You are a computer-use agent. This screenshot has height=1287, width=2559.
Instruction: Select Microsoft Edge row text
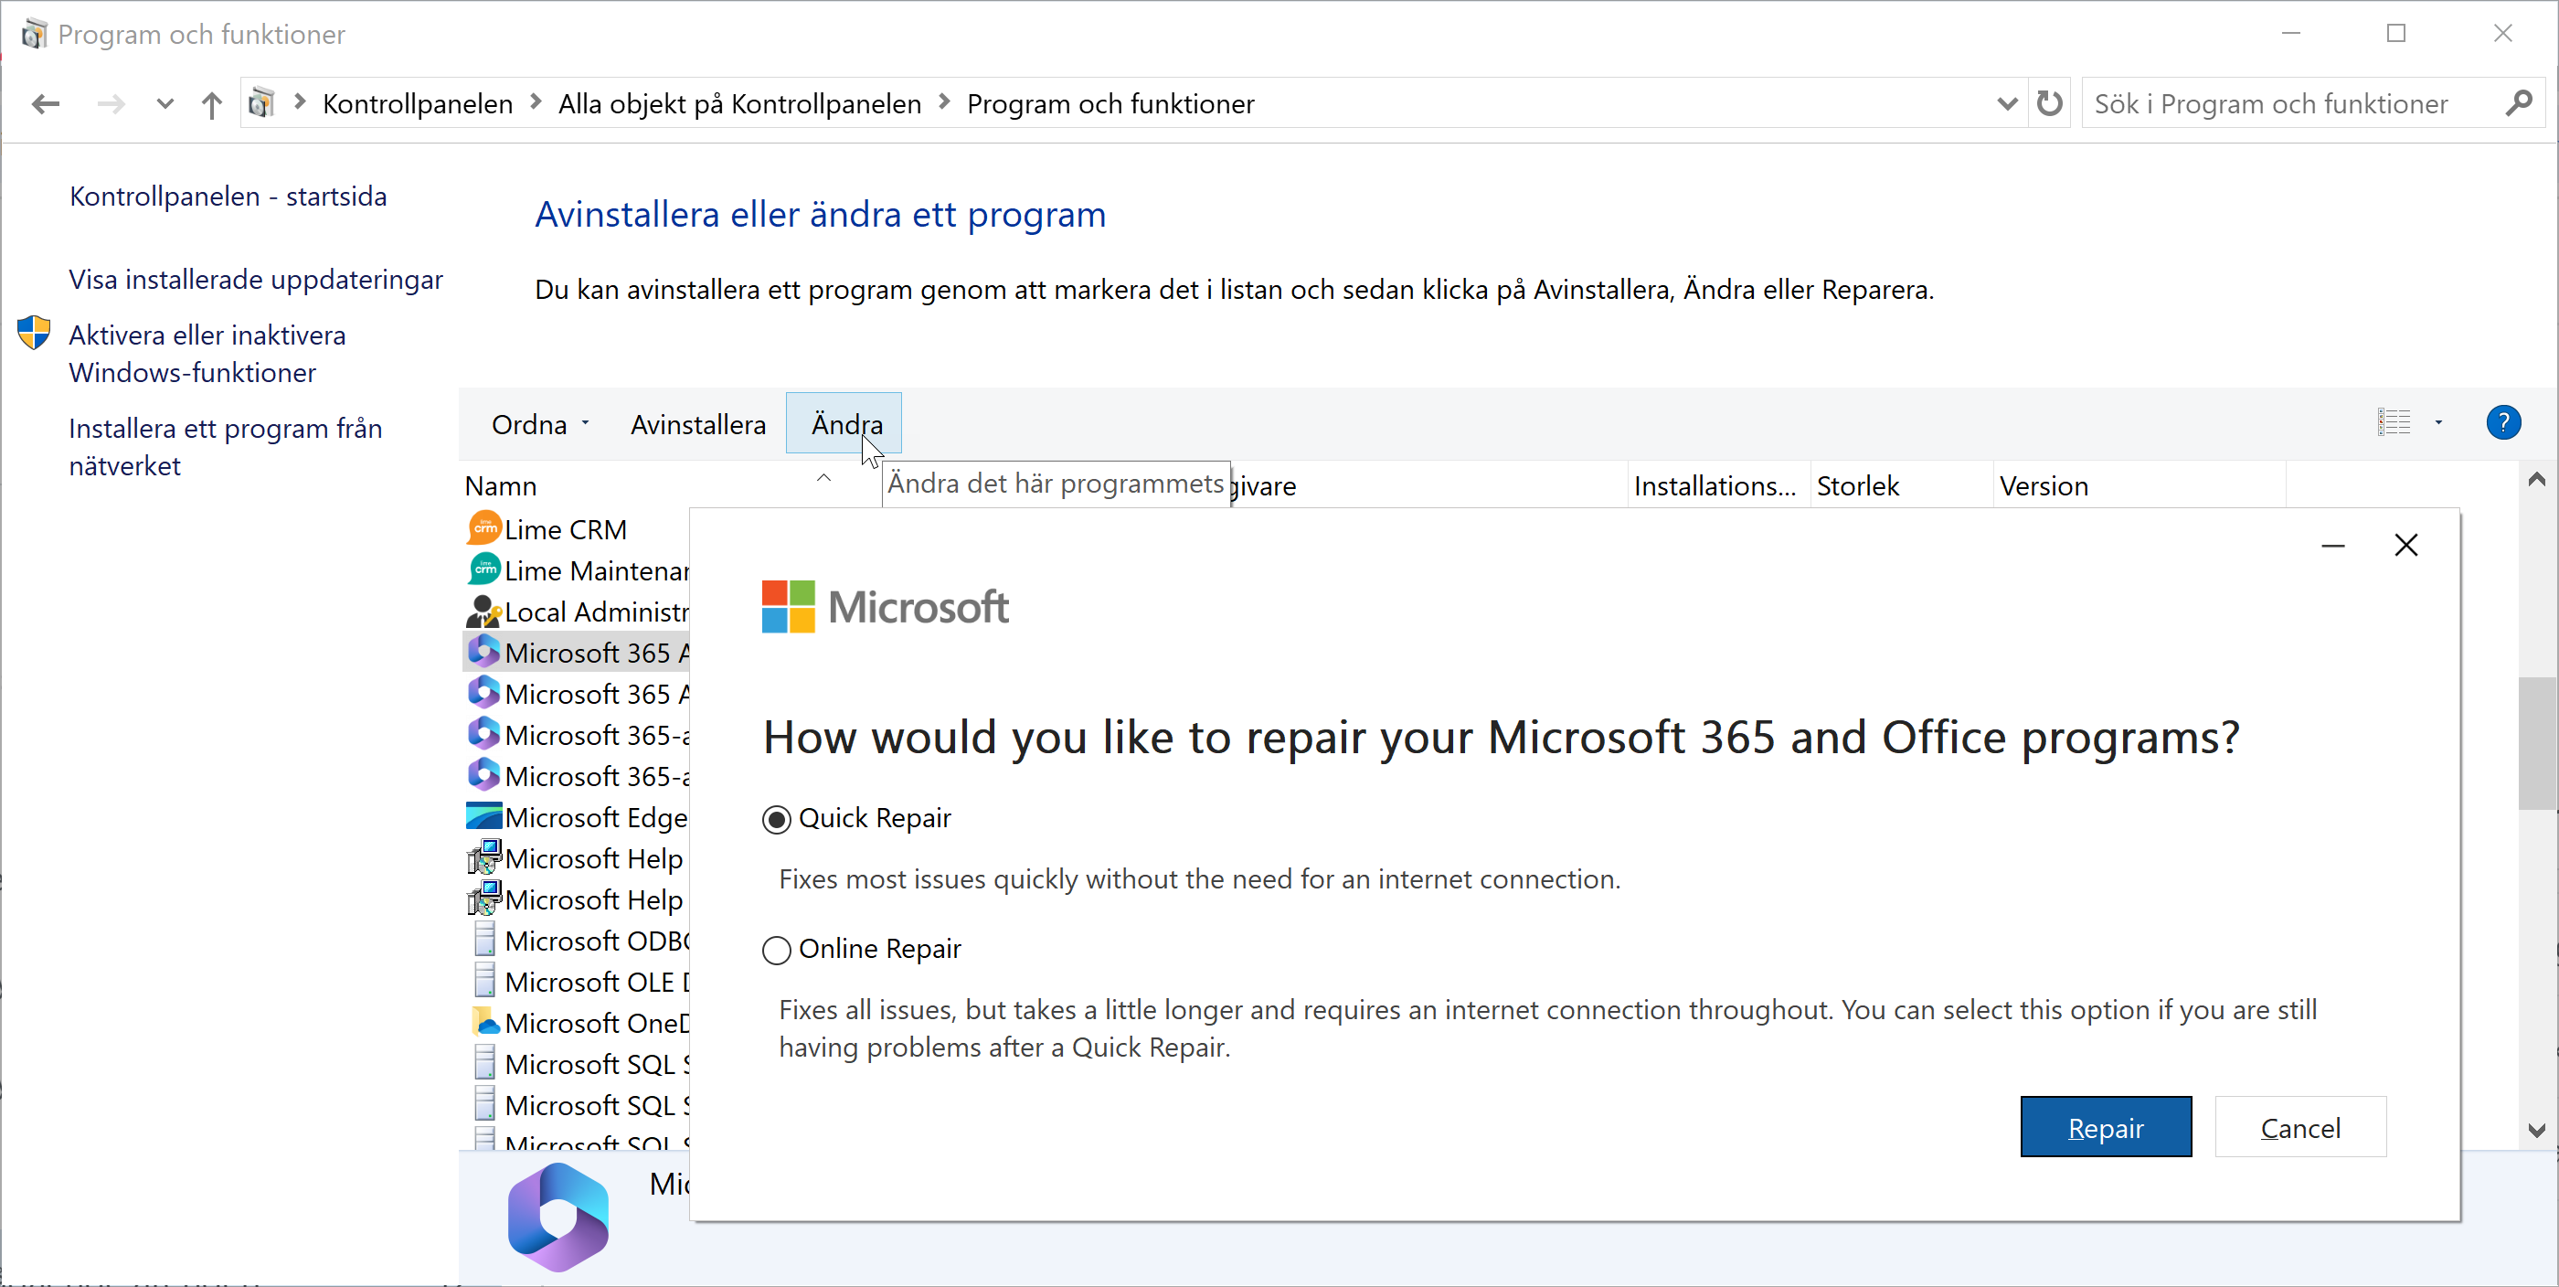click(x=596, y=817)
